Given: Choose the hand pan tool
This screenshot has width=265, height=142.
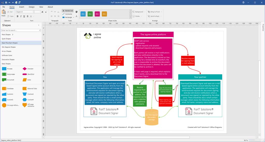Looking at the screenshot, I should pyautogui.click(x=77, y=12).
